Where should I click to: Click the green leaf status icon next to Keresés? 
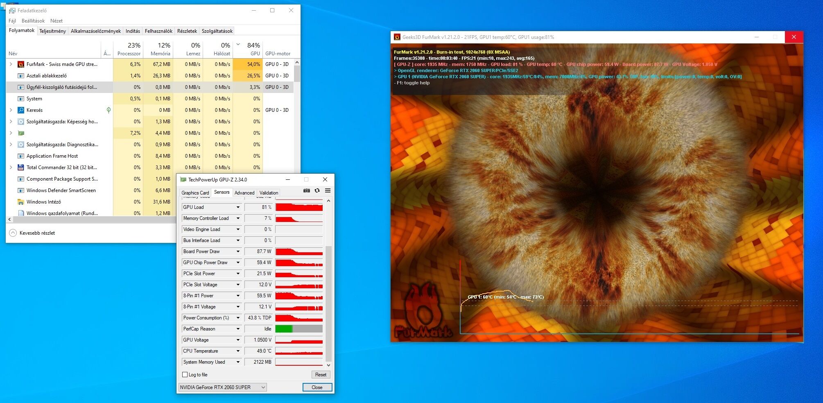(109, 110)
